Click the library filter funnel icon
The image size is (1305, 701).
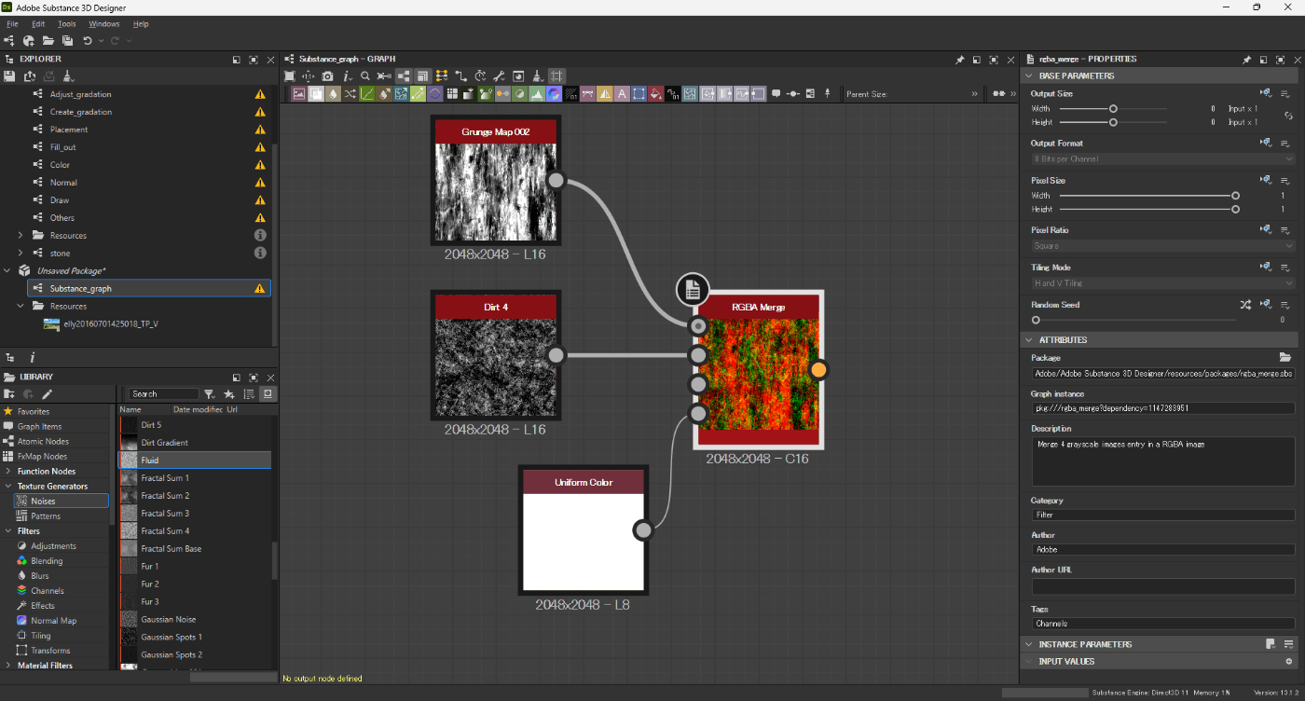point(210,394)
